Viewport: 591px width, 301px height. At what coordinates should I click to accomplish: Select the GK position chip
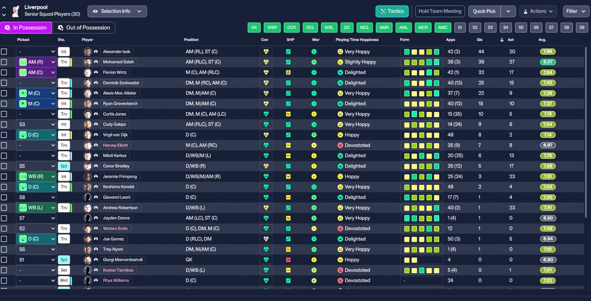click(x=253, y=28)
